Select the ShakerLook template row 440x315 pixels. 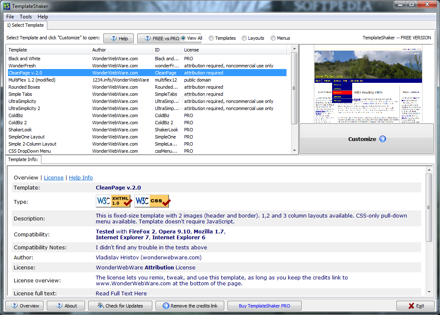pos(147,130)
